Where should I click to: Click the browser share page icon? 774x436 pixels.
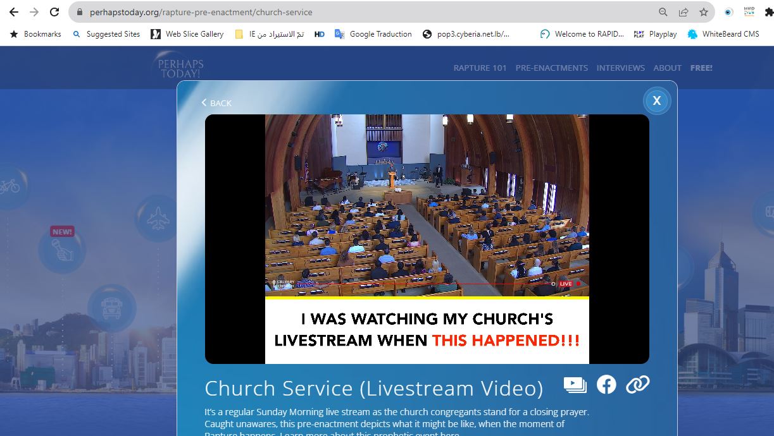click(683, 12)
